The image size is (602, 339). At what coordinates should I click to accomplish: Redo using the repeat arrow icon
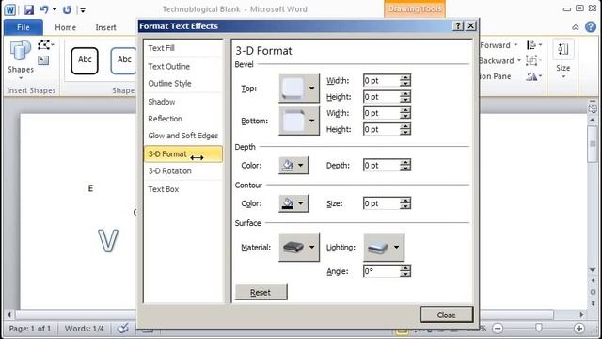pyautogui.click(x=67, y=9)
